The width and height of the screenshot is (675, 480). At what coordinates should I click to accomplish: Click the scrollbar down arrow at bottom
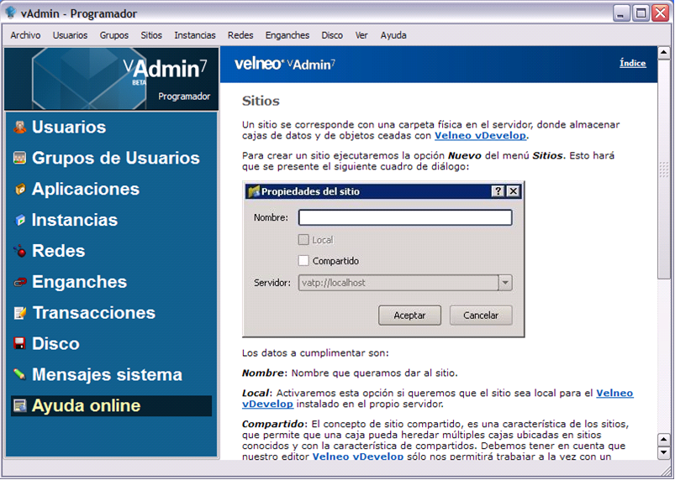(663, 453)
